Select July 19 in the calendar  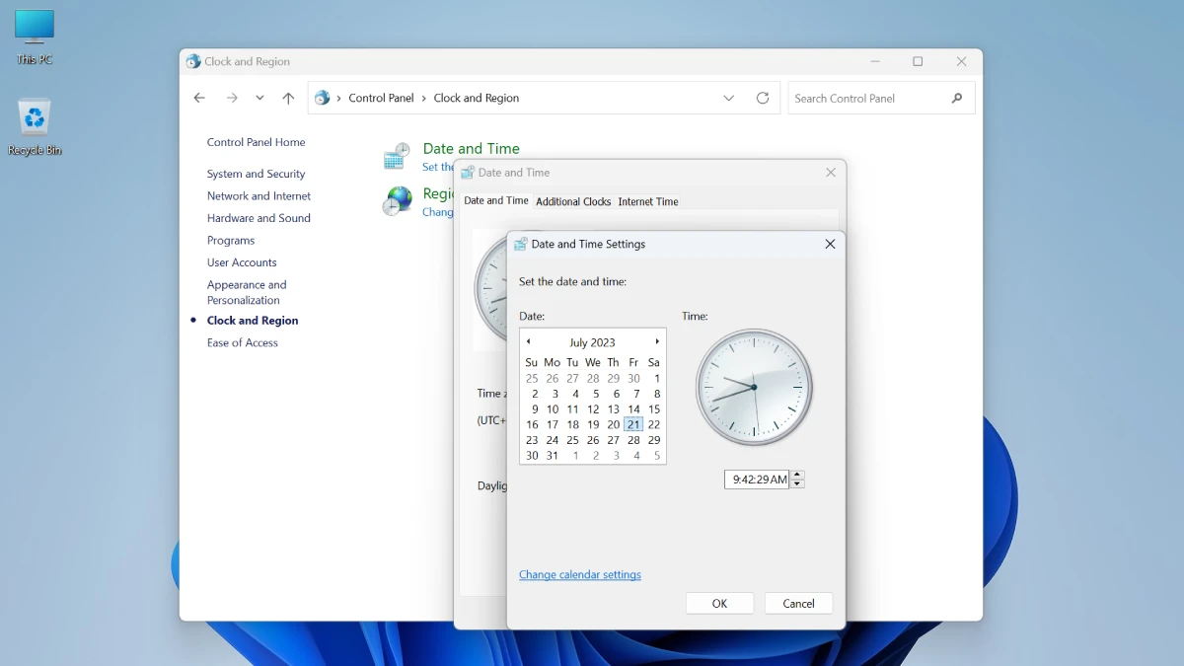(593, 424)
